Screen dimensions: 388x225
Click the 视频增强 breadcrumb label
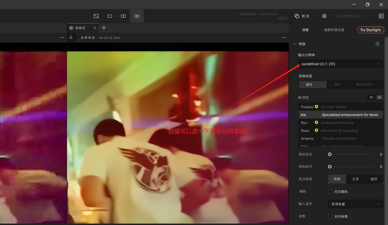[x=88, y=37]
